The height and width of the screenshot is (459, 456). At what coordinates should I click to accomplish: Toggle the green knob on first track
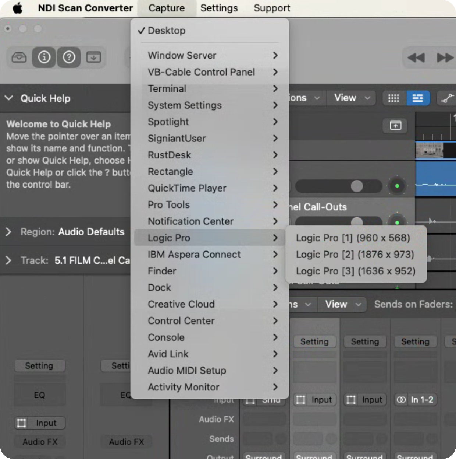[397, 186]
